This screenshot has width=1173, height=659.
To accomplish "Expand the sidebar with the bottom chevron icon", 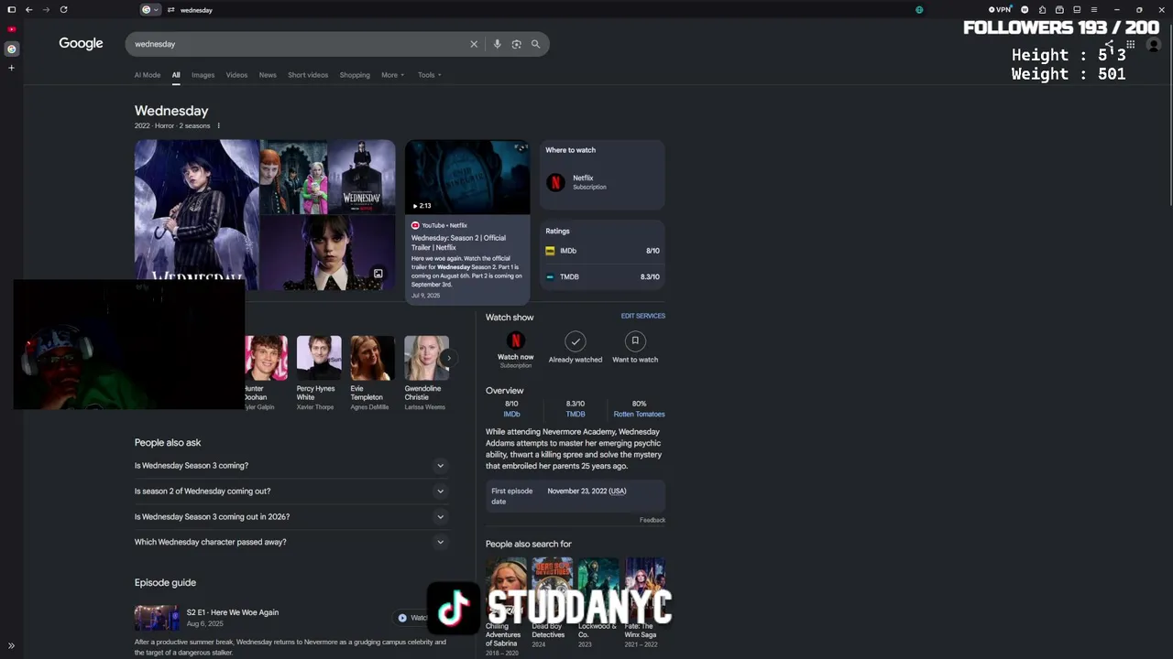I will tap(12, 646).
